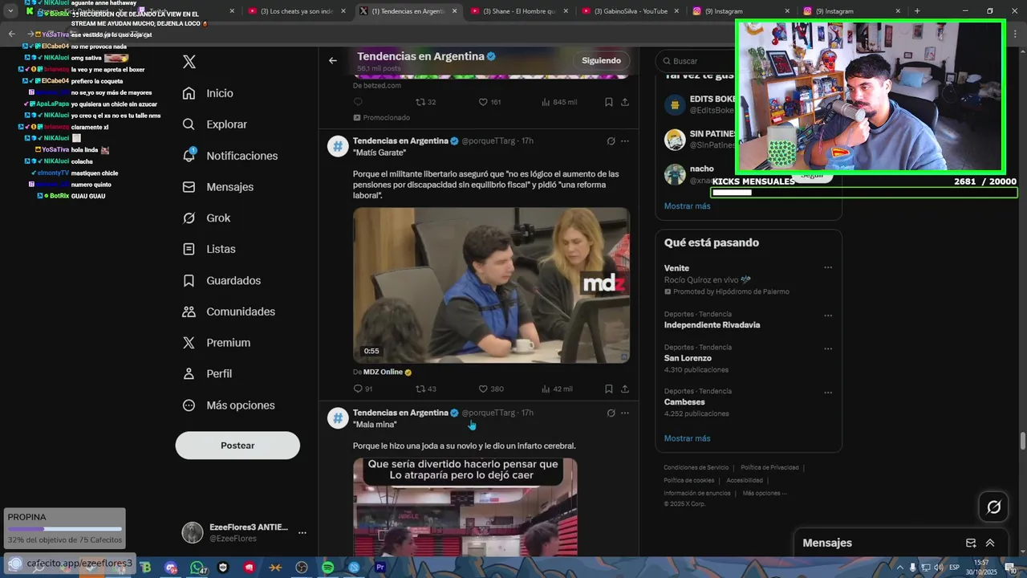1027x578 pixels.
Task: Open Inicio in the left sidebar
Action: point(208,93)
